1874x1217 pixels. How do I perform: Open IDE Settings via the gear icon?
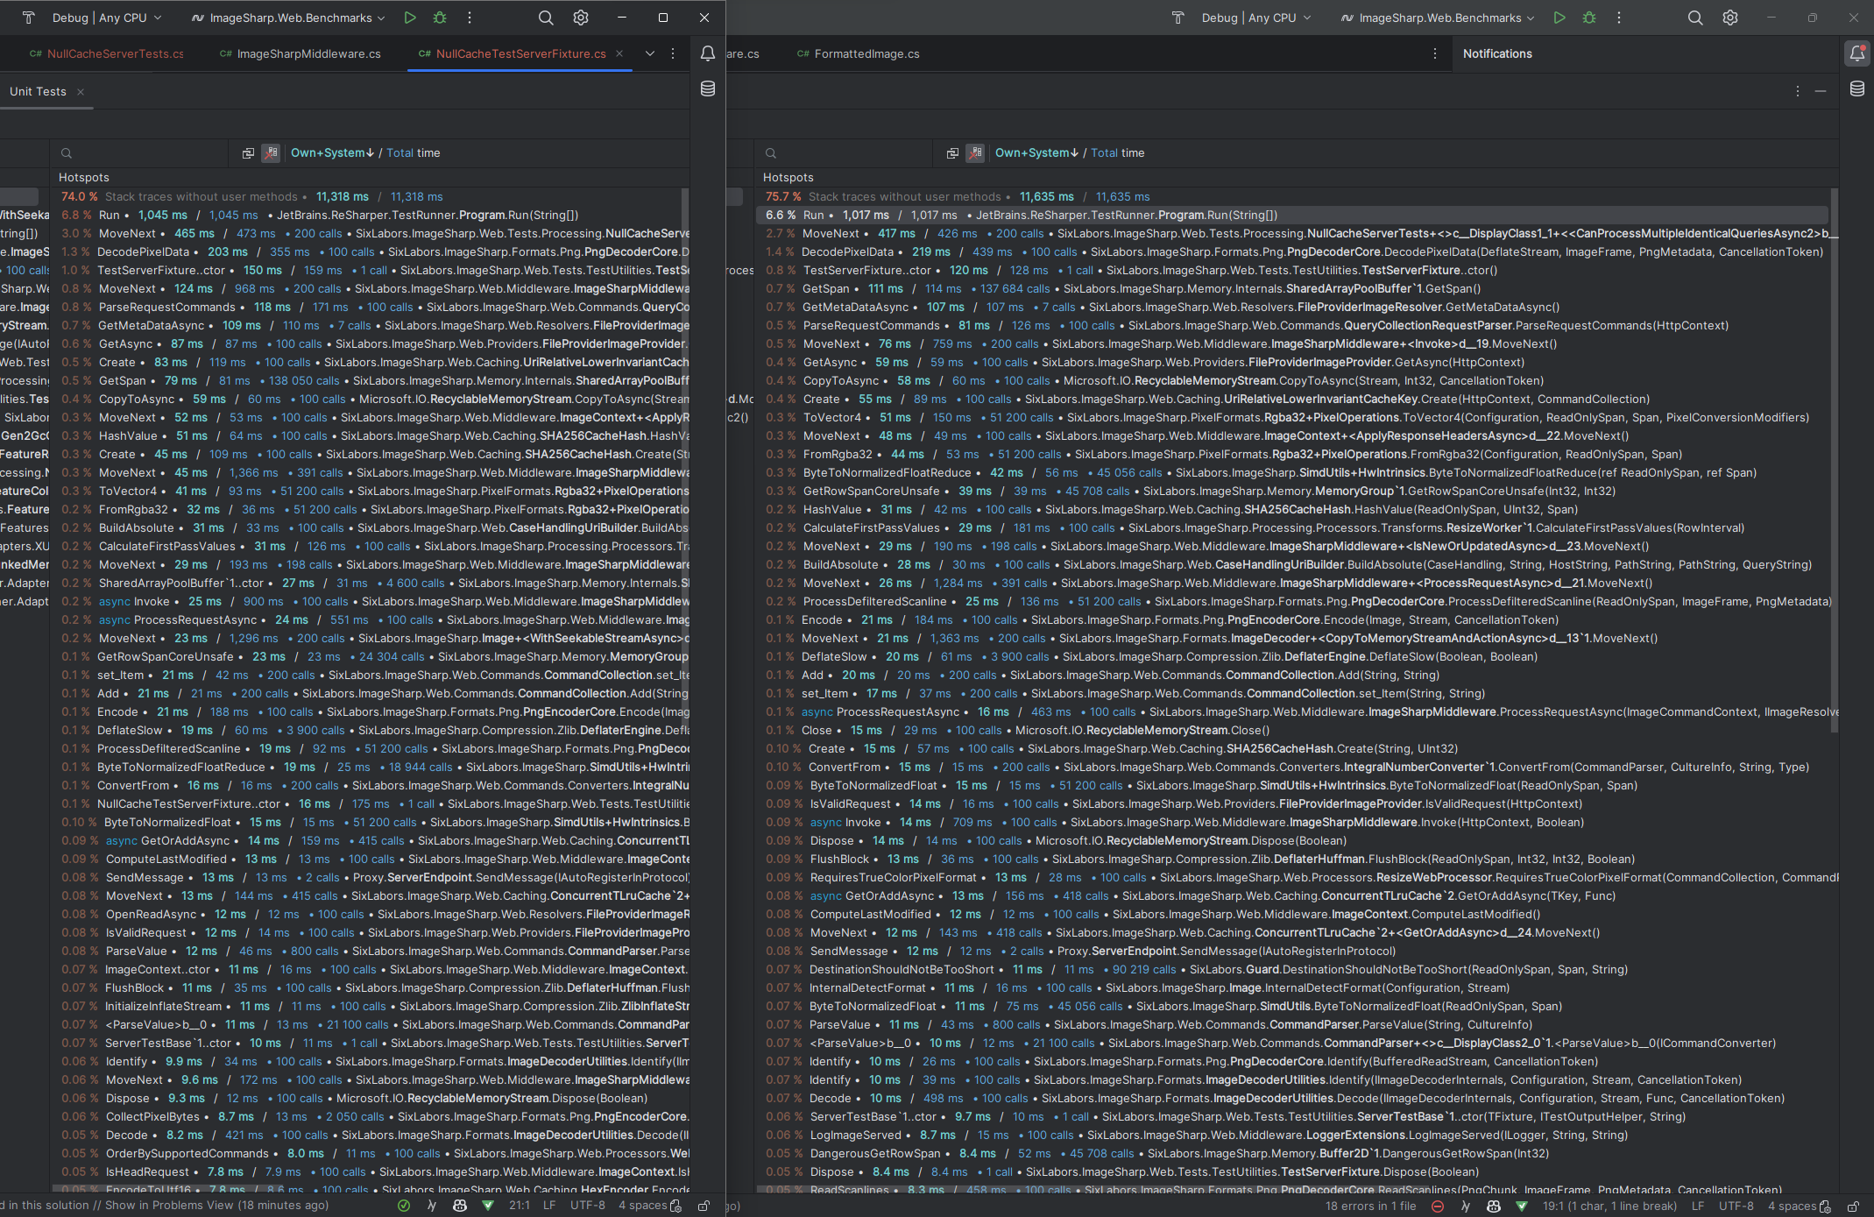pos(581,18)
